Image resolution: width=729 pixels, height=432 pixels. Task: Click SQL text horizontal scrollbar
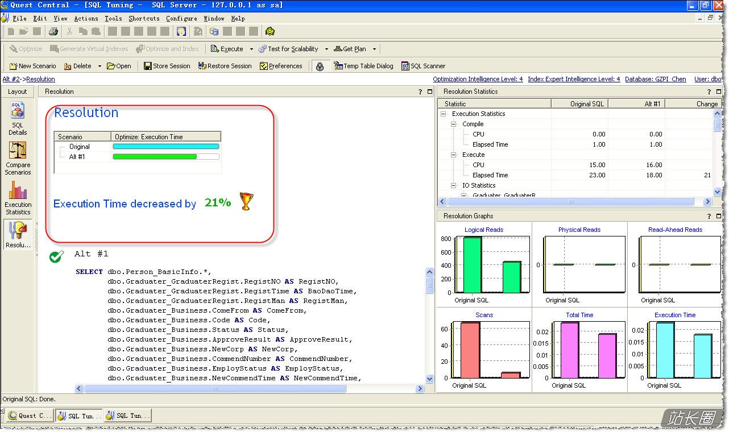pos(215,389)
